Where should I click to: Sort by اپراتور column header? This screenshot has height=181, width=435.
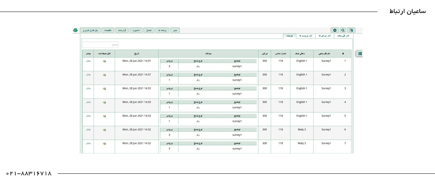[x=264, y=54]
